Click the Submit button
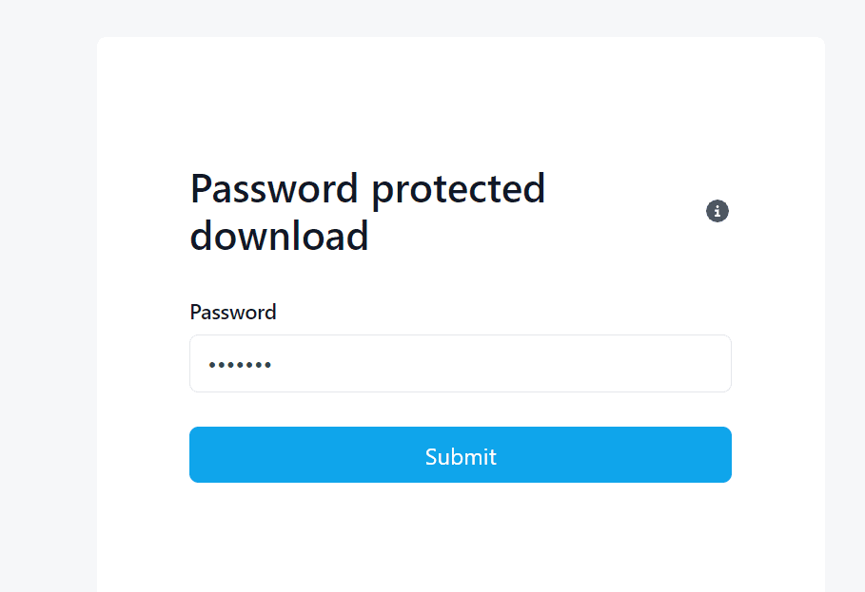This screenshot has height=592, width=865. click(461, 455)
